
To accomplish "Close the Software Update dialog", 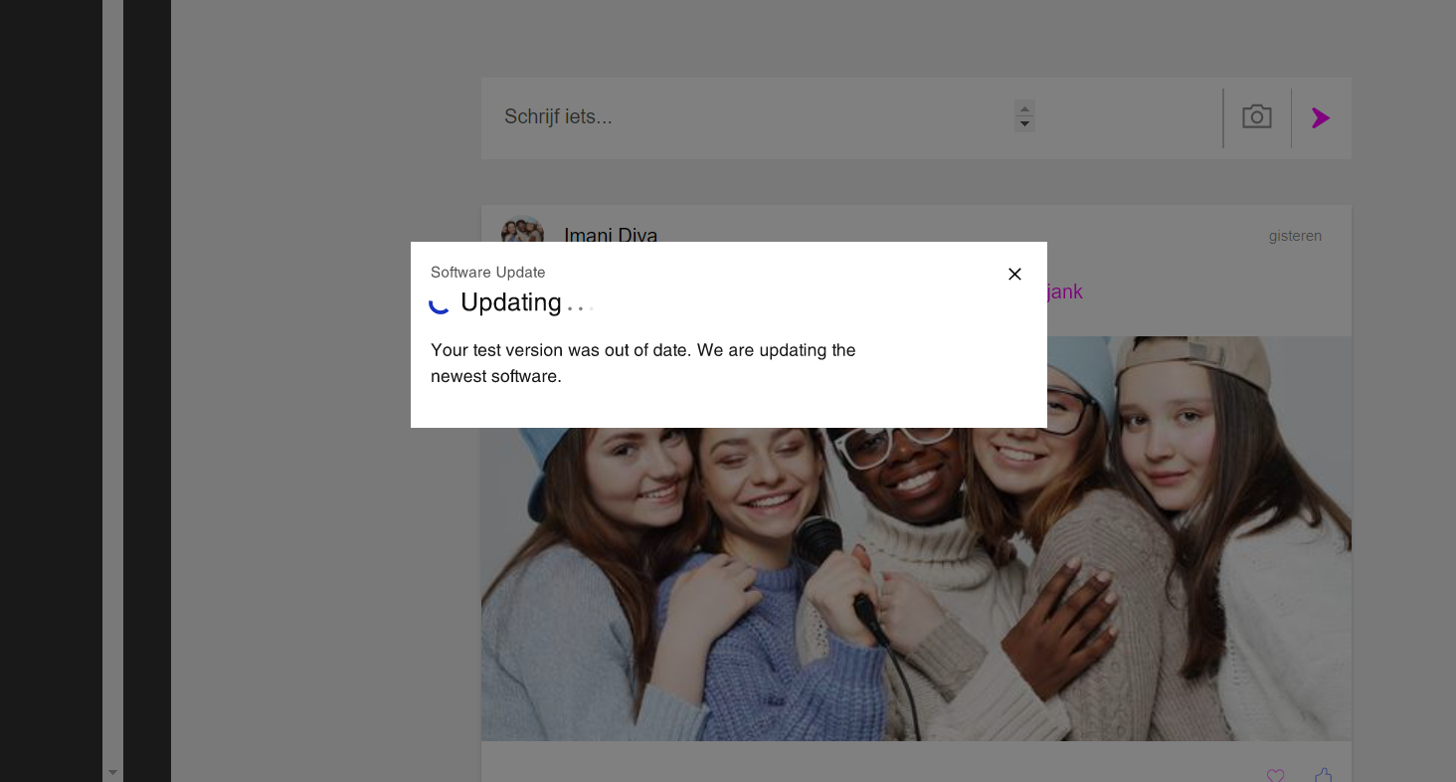I will 1014,274.
